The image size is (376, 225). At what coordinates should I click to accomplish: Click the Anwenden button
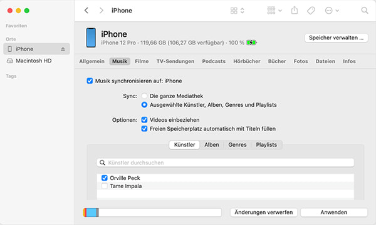point(334,212)
